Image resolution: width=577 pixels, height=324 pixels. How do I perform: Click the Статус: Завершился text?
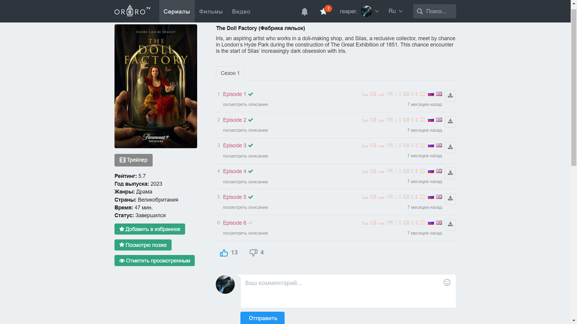tap(140, 216)
